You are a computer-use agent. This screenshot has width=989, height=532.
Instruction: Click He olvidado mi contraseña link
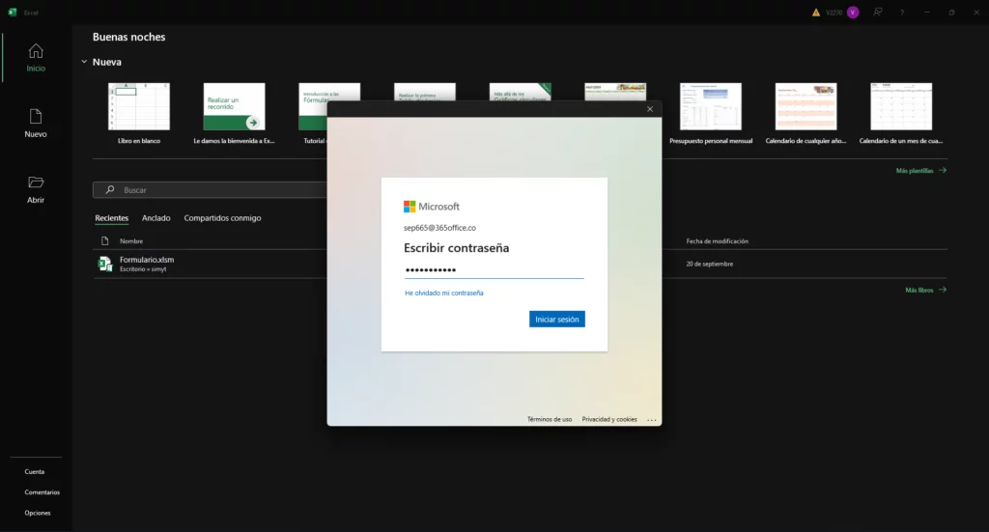(x=444, y=293)
